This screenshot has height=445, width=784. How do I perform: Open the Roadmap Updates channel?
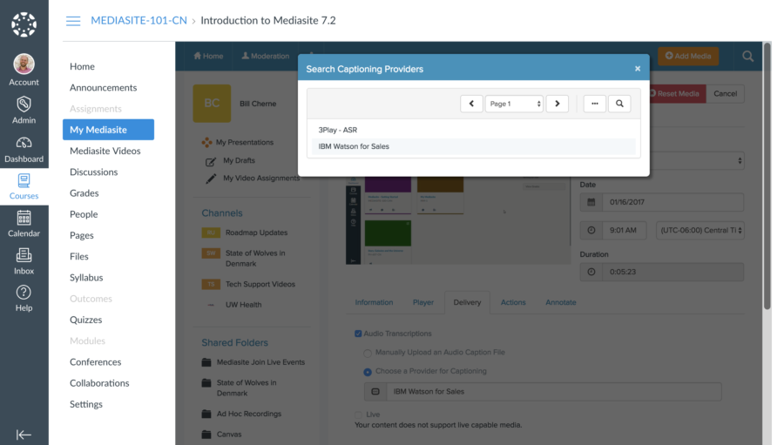pyautogui.click(x=256, y=233)
